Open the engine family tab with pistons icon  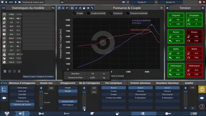point(7,113)
